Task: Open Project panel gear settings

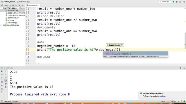Action: [x=20, y=5]
